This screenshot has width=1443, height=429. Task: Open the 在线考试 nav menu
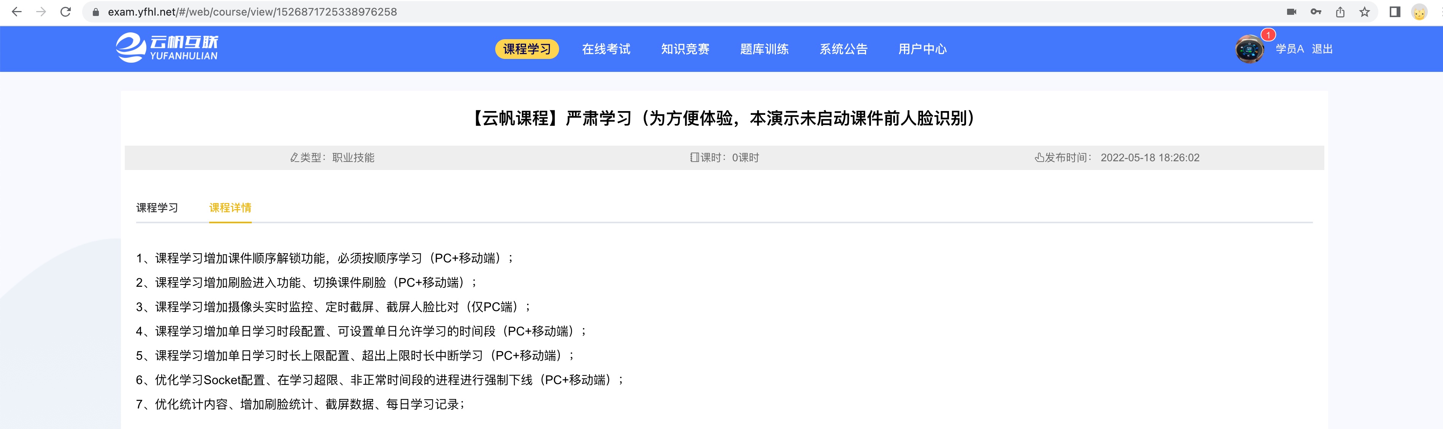point(606,49)
